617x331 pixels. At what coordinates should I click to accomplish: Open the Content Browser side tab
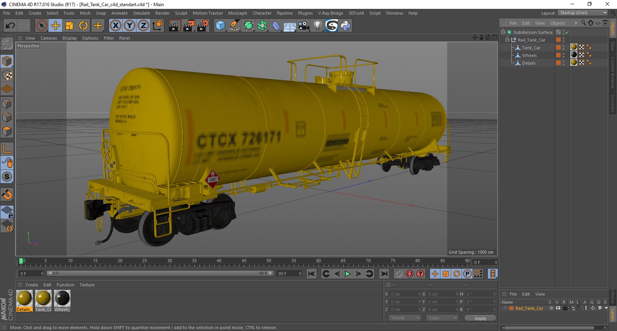click(x=613, y=72)
